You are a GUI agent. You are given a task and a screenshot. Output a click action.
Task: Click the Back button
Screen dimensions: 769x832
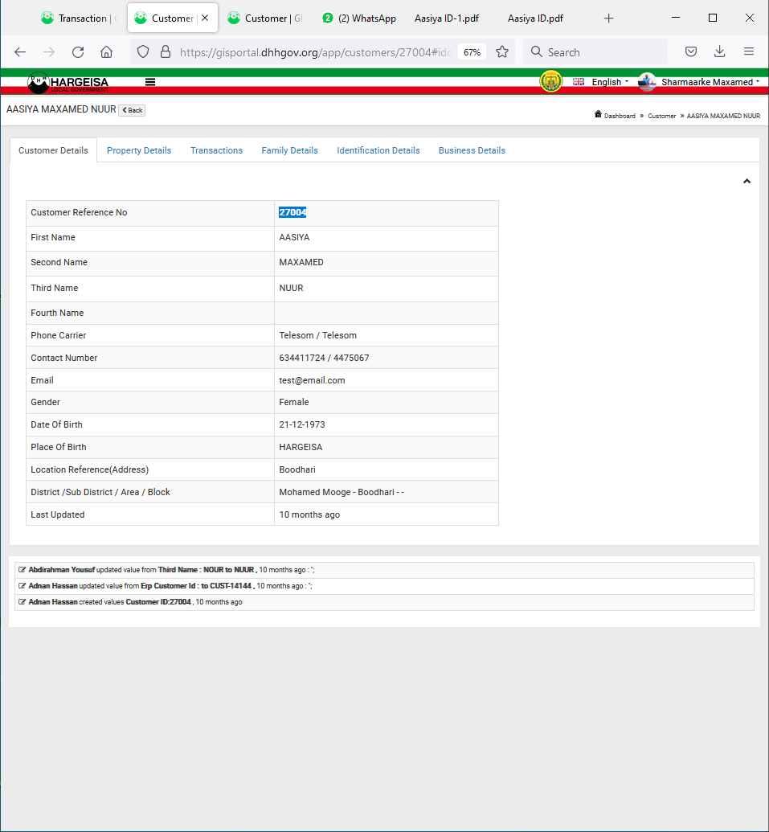click(132, 110)
